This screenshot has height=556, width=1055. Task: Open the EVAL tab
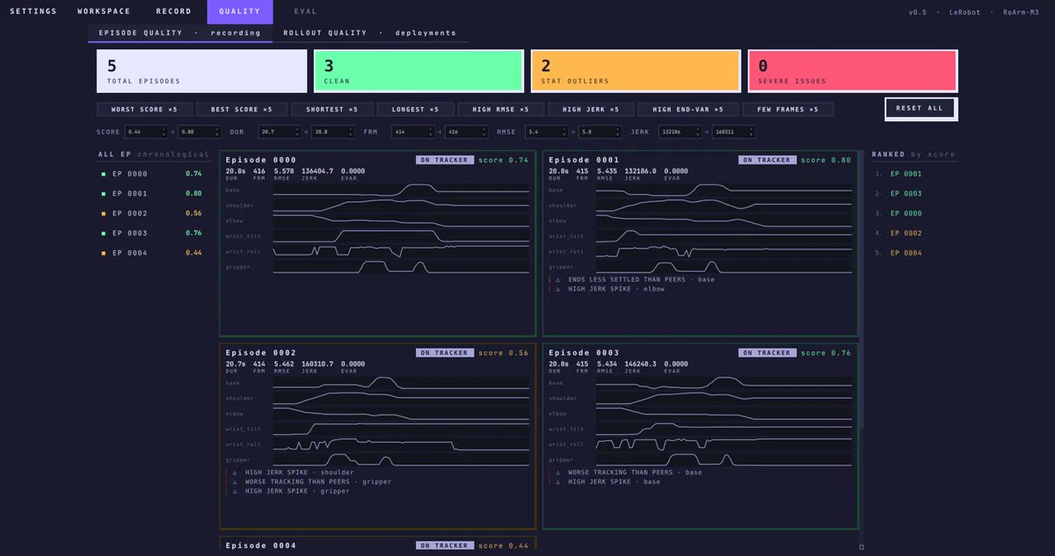306,11
